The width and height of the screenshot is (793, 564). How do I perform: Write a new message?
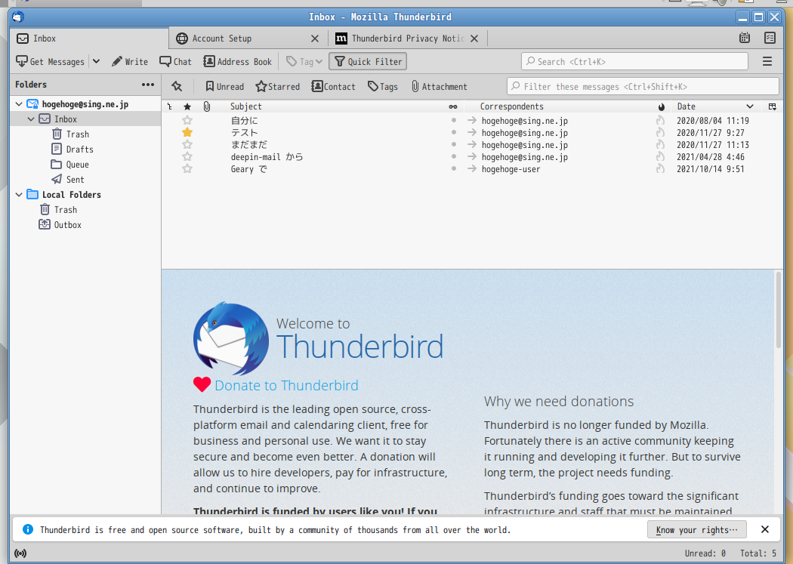tap(130, 62)
